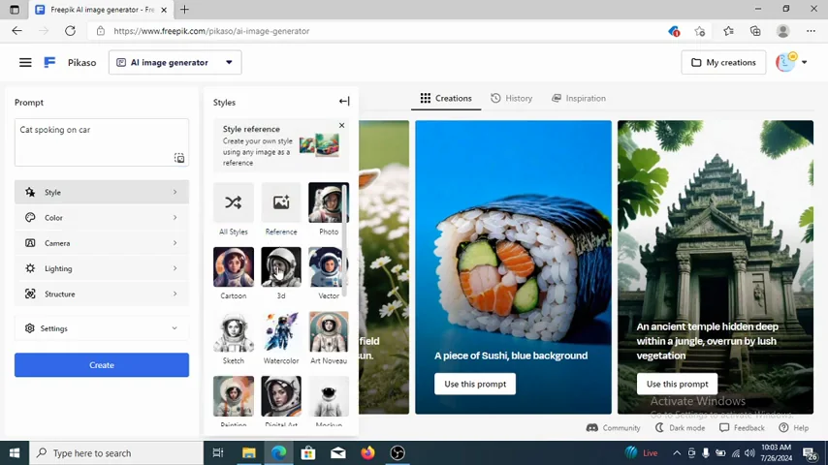Close the Freepik AI image generator tab
Screen dimensions: 828x465
[164, 10]
